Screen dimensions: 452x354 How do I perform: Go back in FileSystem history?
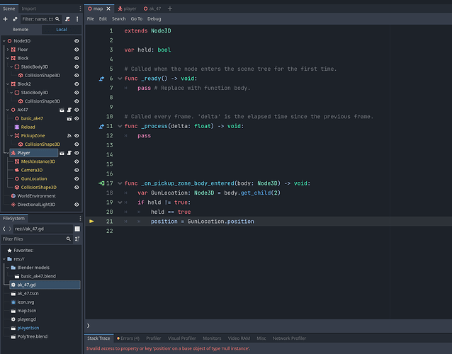point(4,229)
